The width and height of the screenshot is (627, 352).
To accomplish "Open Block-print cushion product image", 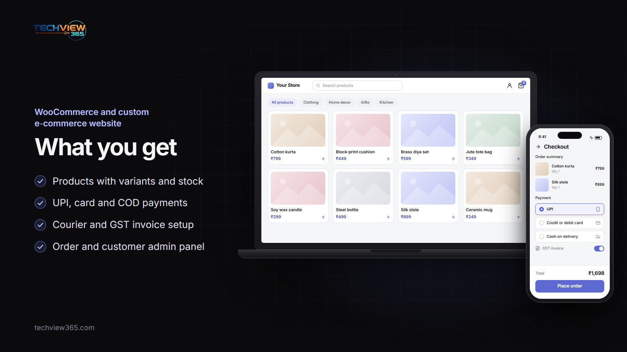I will tap(363, 130).
